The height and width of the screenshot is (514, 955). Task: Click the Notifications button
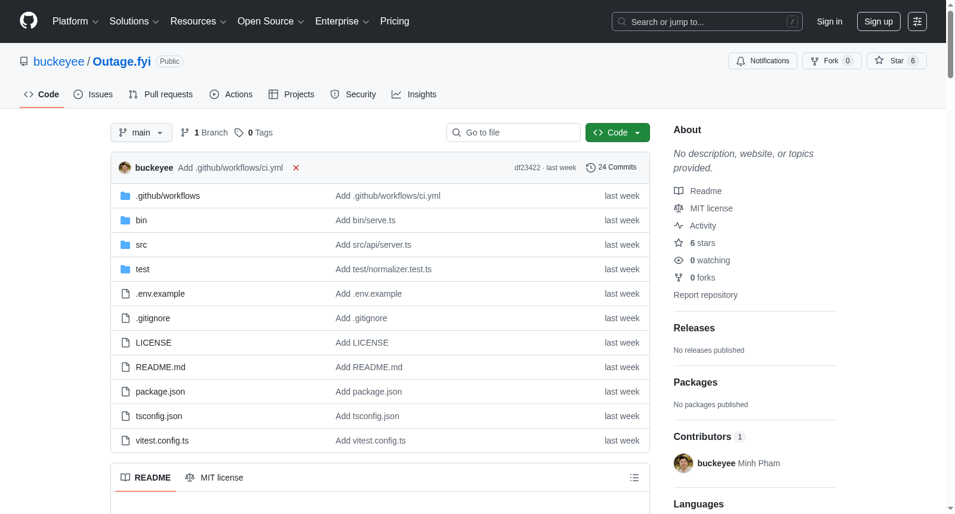coord(763,61)
